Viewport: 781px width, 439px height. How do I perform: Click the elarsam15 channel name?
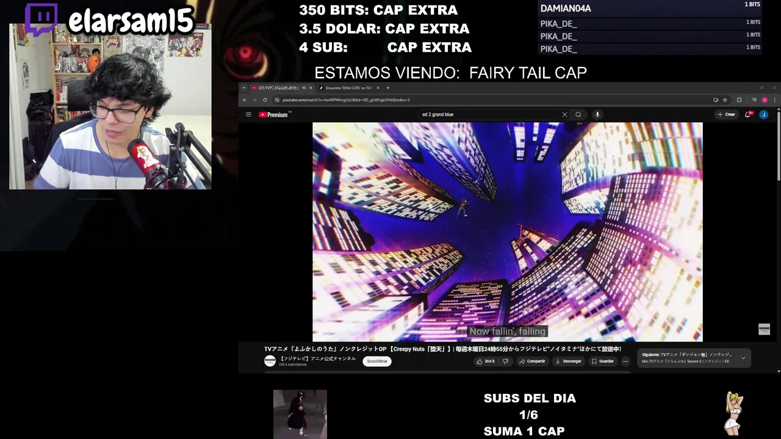click(x=131, y=21)
